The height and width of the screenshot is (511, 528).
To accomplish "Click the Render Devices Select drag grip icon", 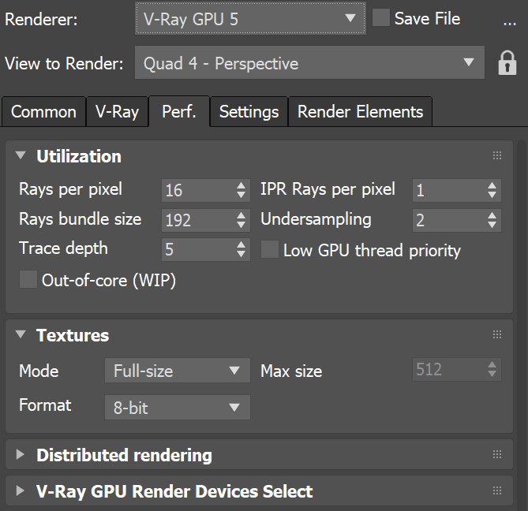I will 497,492.
